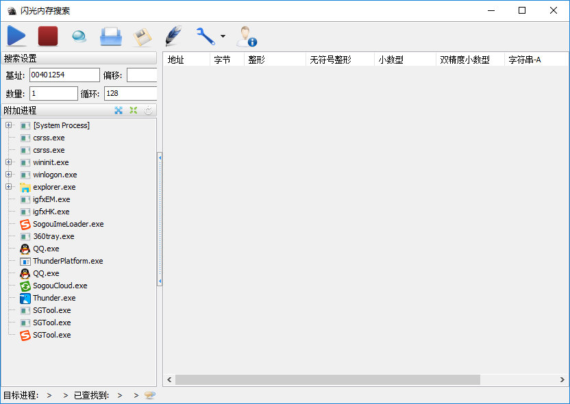
Task: Expand the winlogon.exe tree node
Action: (x=8, y=175)
